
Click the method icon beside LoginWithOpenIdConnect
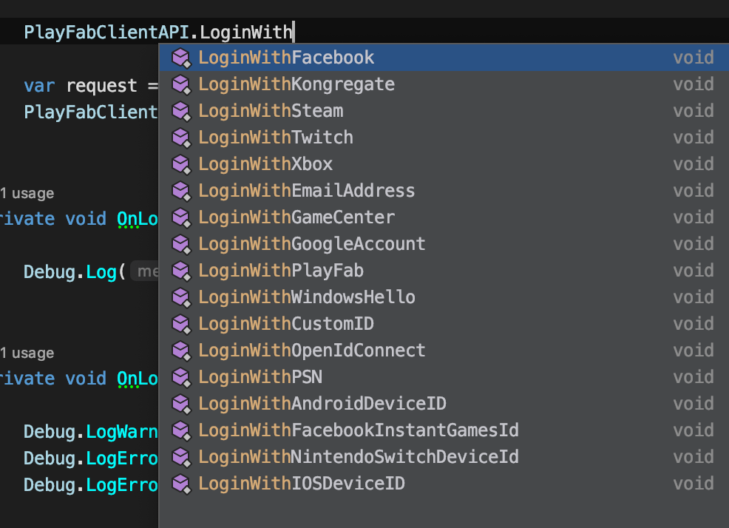(x=181, y=351)
